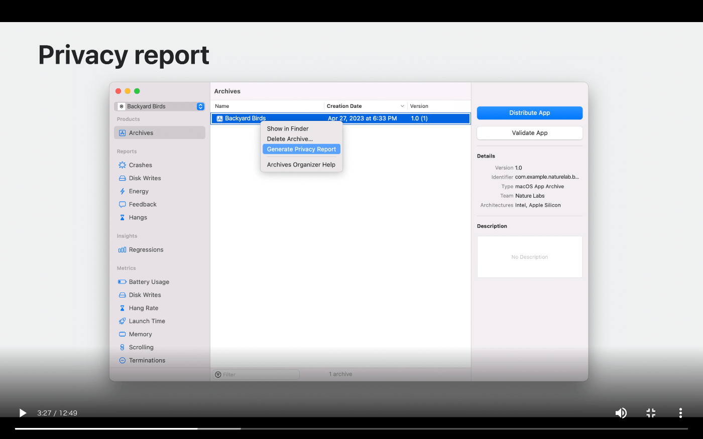Click the filter icon in the Filter field
Screen dimensions: 703x439
(218, 375)
